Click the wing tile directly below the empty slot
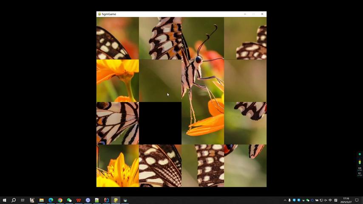The image size is (363, 204). point(160,166)
